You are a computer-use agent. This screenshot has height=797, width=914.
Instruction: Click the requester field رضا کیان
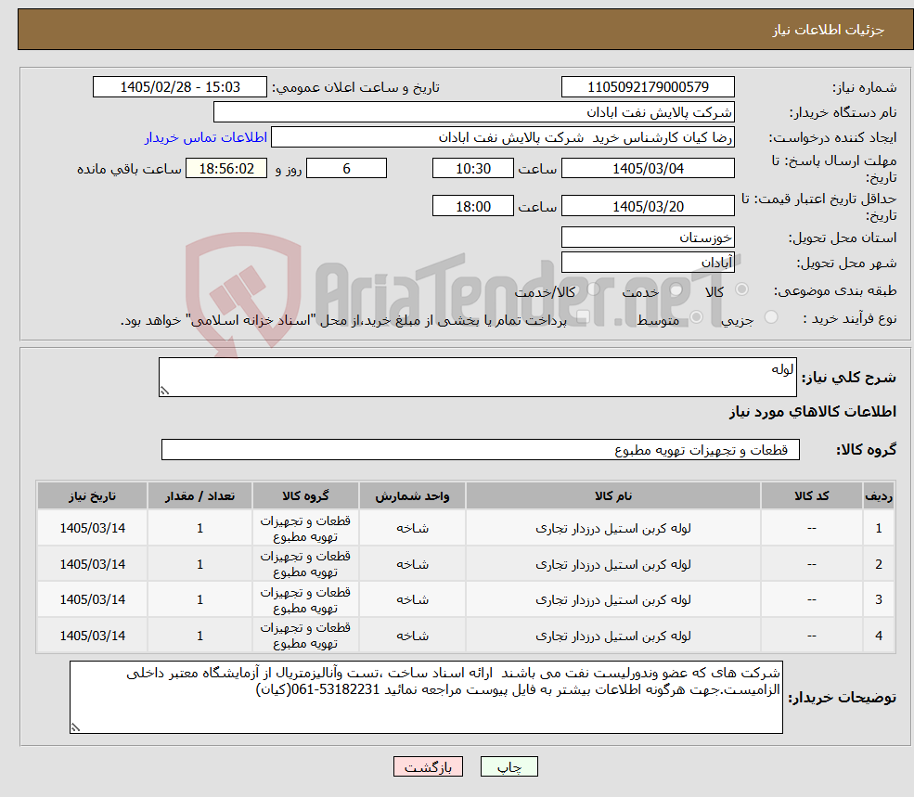click(502, 137)
